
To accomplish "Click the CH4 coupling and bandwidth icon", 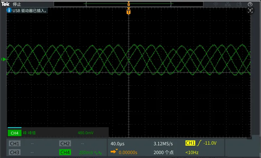I will coord(98,152).
